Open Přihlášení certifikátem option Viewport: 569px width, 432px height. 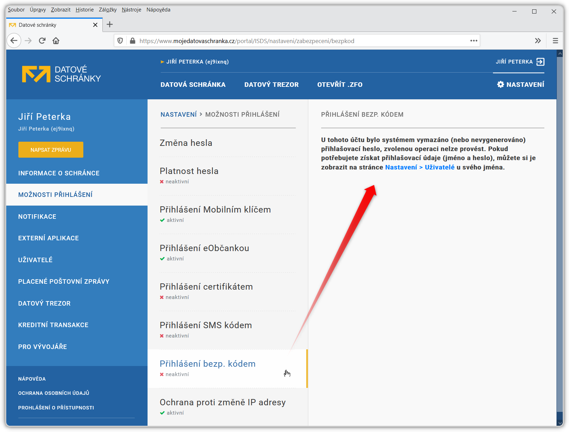228,291
